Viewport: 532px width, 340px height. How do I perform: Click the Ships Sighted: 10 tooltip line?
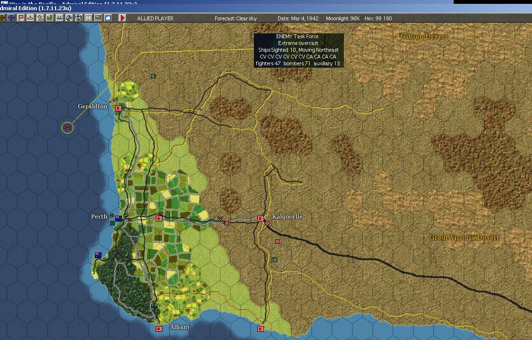click(x=298, y=50)
